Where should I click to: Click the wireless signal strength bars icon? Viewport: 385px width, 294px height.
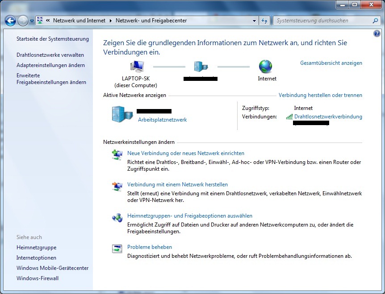[289, 117]
